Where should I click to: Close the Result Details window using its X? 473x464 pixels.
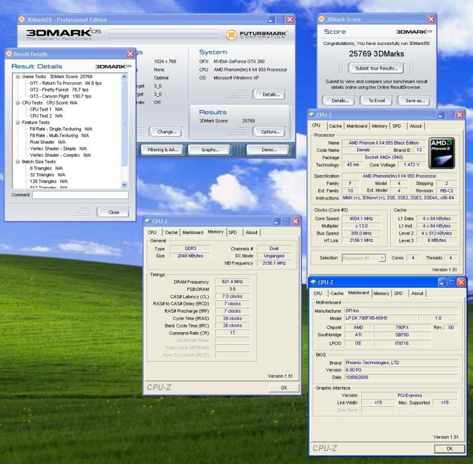coord(130,54)
